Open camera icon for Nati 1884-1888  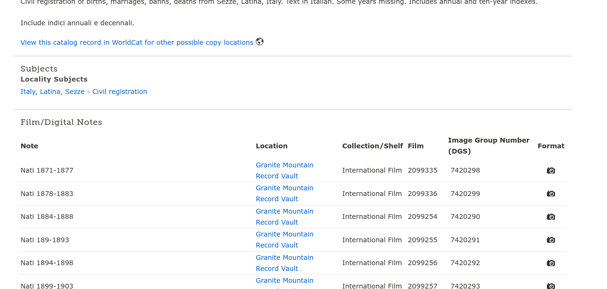click(x=551, y=217)
